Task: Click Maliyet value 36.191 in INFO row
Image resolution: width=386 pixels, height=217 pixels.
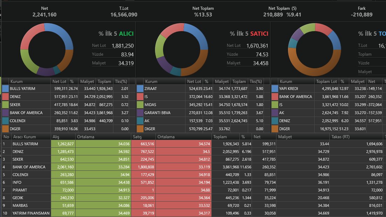Action: pos(323,182)
